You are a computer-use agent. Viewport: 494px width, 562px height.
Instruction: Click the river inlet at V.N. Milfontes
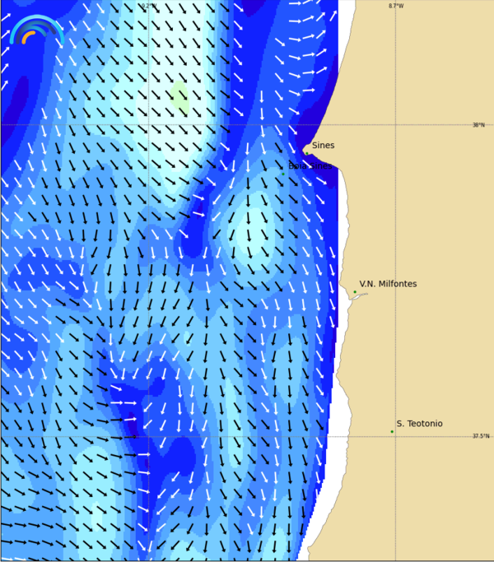click(x=359, y=296)
